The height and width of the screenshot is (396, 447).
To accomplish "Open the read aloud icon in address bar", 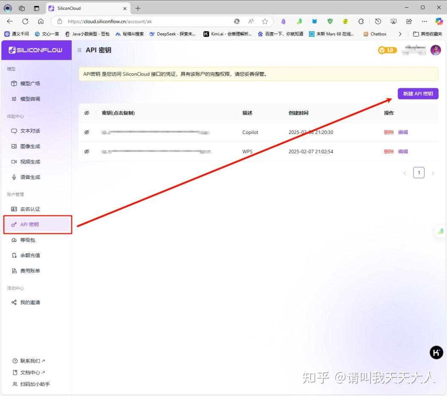I will point(251,21).
